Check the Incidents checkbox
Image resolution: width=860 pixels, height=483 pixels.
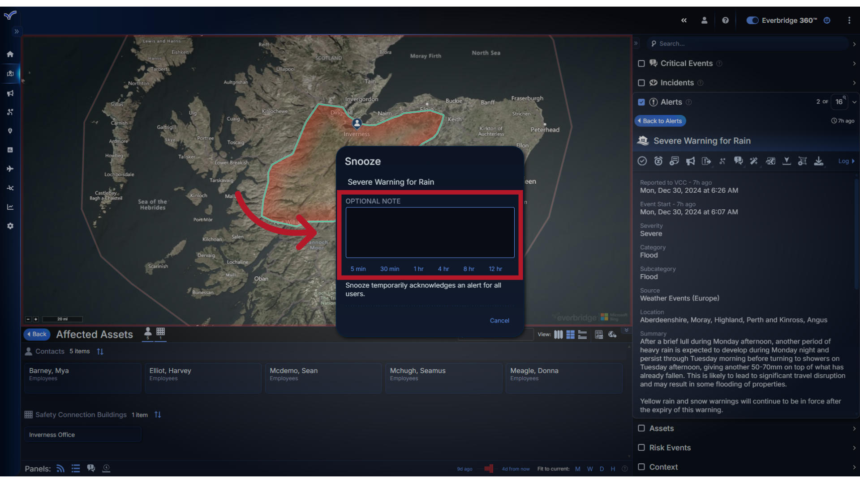[x=641, y=83]
